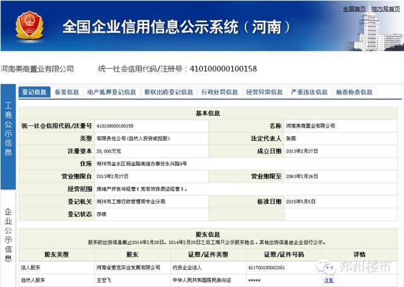Click the 登记状态 value 存续

101,214
